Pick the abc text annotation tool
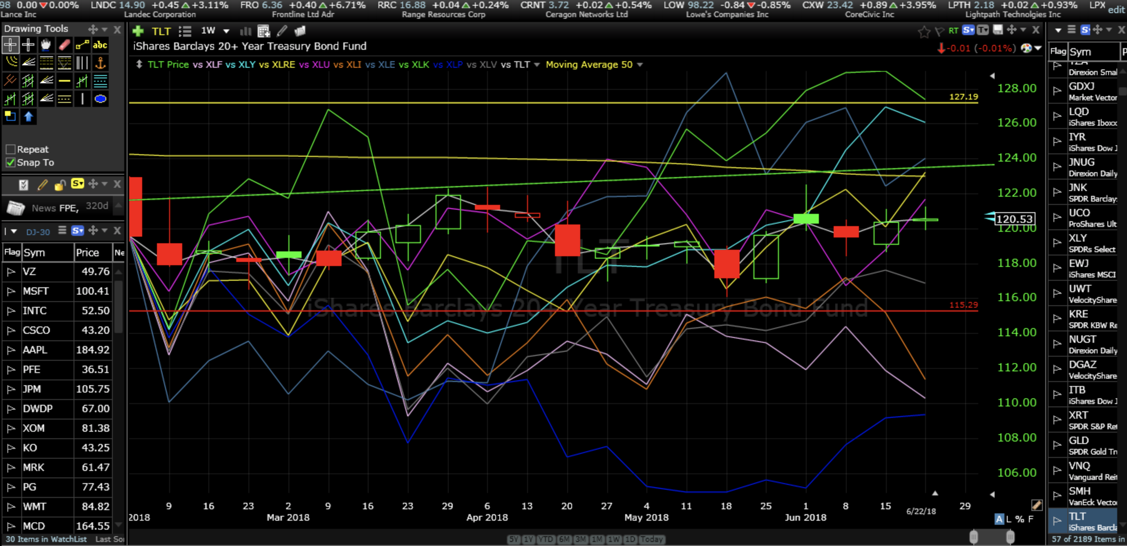The image size is (1127, 546). [x=100, y=44]
